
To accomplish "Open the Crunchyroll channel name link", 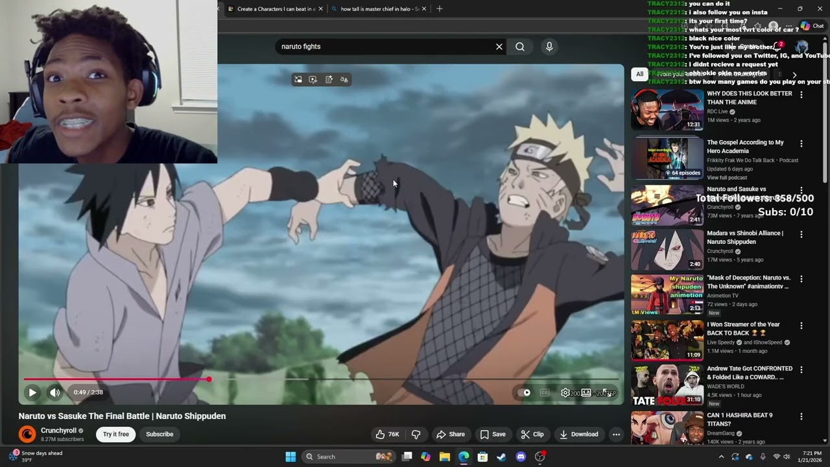I will [x=58, y=431].
